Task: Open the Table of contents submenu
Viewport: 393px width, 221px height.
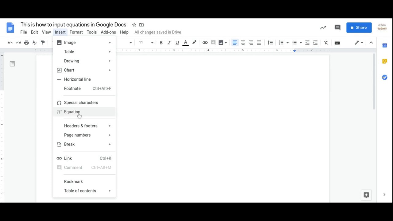Action: pos(84,191)
